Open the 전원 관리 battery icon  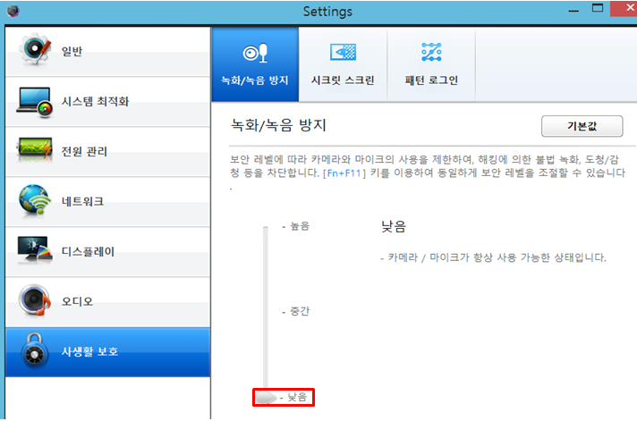click(35, 149)
